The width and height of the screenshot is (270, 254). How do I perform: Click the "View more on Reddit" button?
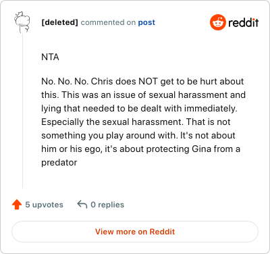pos(135,232)
